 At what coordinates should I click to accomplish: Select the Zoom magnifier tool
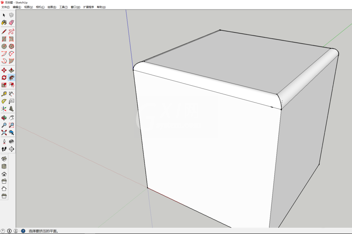click(x=4, y=125)
